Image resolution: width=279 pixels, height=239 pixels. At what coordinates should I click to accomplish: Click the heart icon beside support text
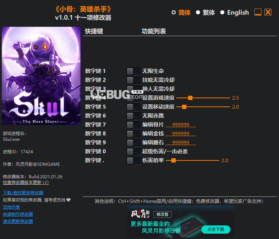(x=69, y=200)
